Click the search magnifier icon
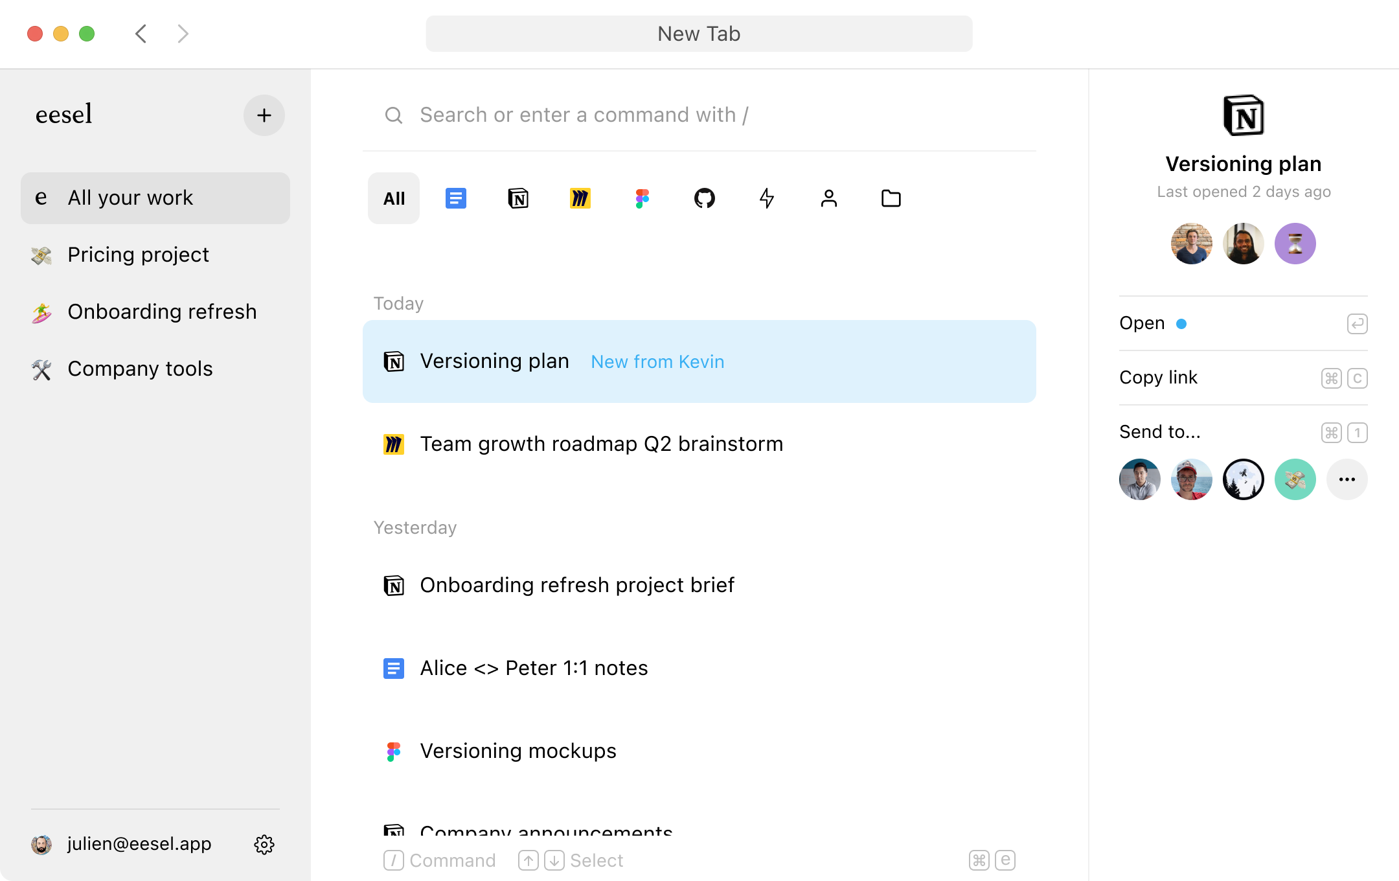 394,115
